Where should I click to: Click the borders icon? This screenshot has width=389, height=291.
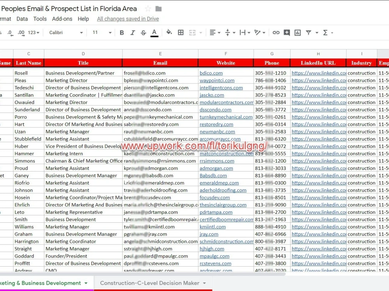click(x=181, y=33)
